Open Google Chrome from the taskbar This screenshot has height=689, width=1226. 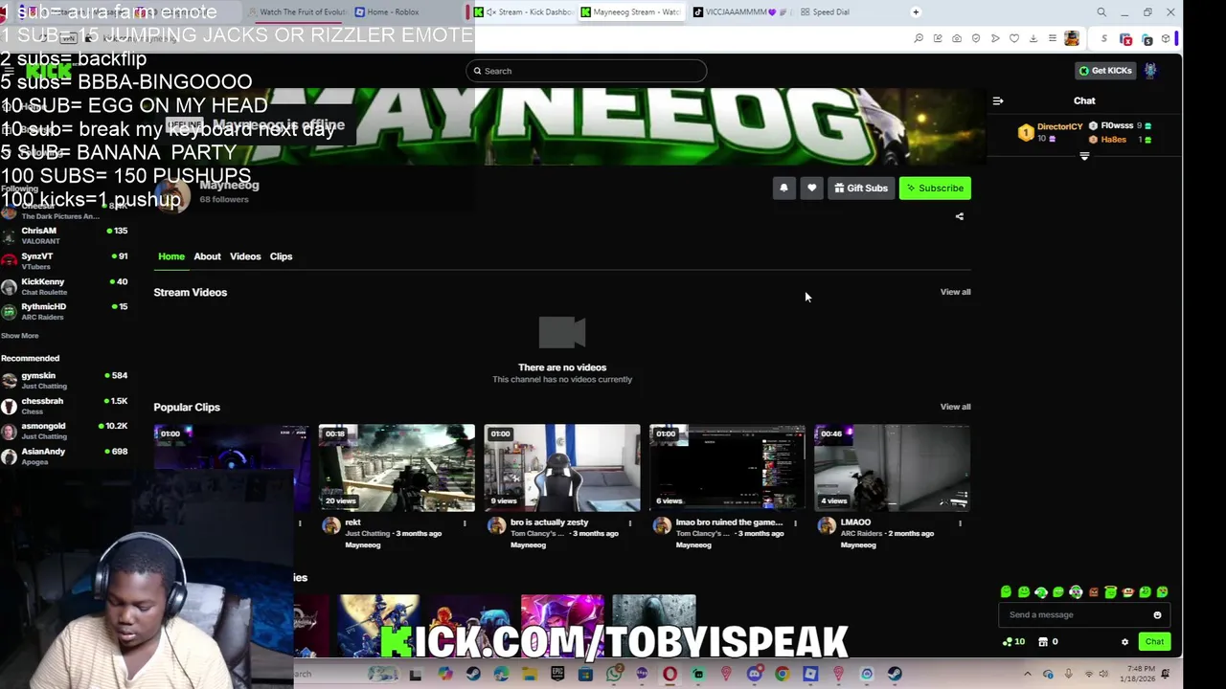click(x=783, y=674)
